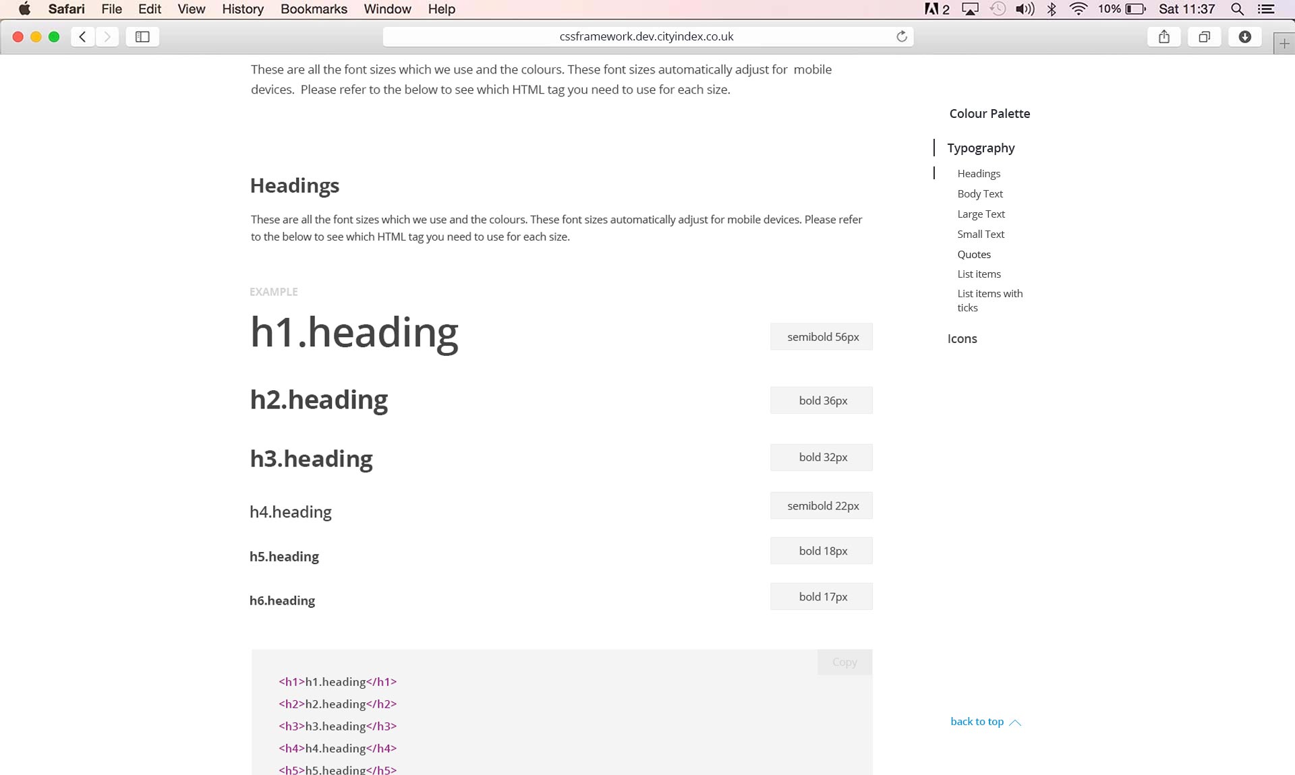Viewport: 1295px width, 775px height.
Task: Open the Wi-Fi status menu
Action: point(1078,9)
